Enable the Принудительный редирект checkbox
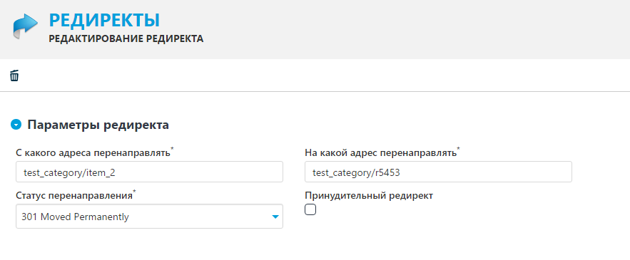Image resolution: width=630 pixels, height=260 pixels. pos(310,209)
